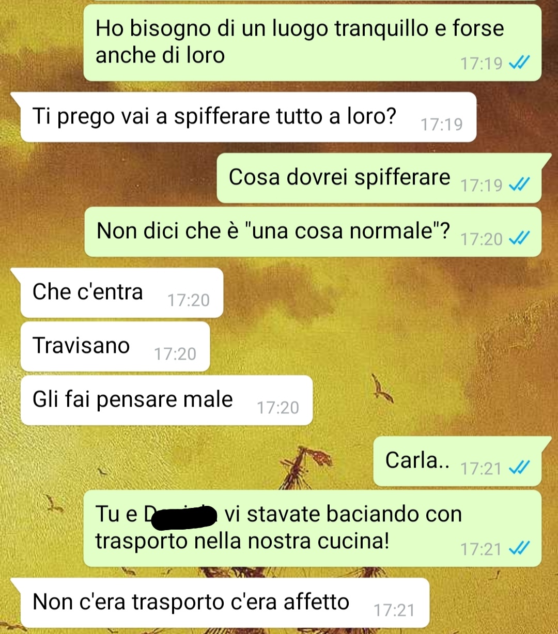Tap the 'Non dici che è una cosa normale' bubble
The height and width of the screenshot is (634, 558).
(x=313, y=231)
